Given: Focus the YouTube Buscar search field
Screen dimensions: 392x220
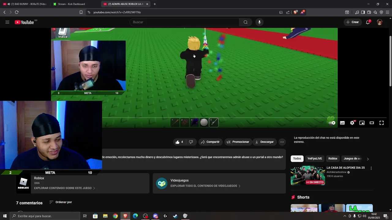Looking at the screenshot, I should point(184,22).
